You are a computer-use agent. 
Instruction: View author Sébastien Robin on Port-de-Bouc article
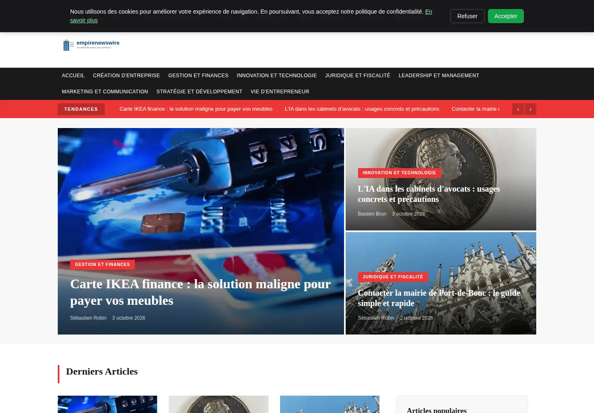coord(376,318)
